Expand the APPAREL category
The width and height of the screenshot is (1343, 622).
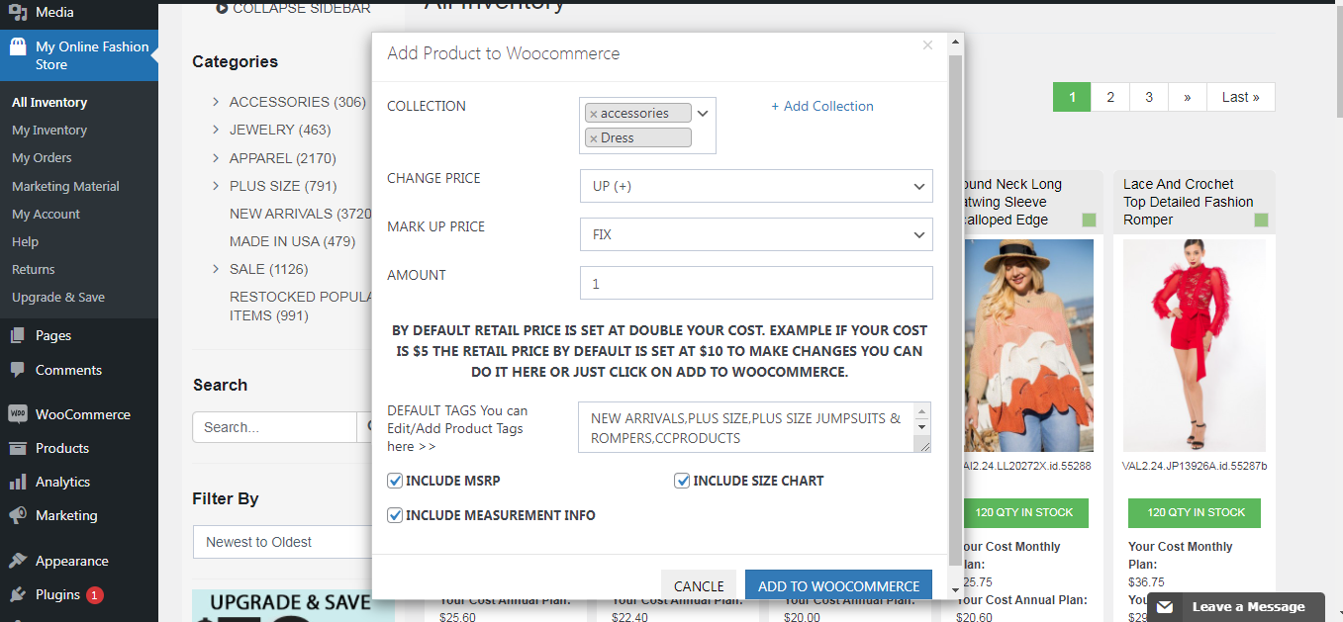(216, 158)
